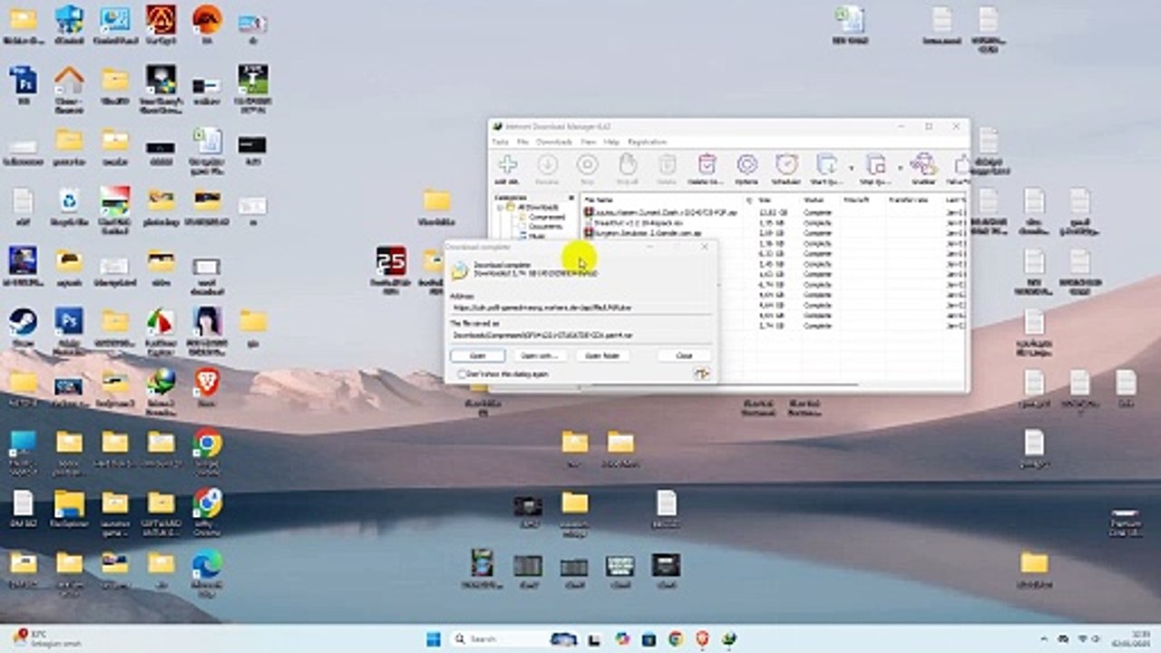Open the Registration menu in IDM

click(x=648, y=142)
